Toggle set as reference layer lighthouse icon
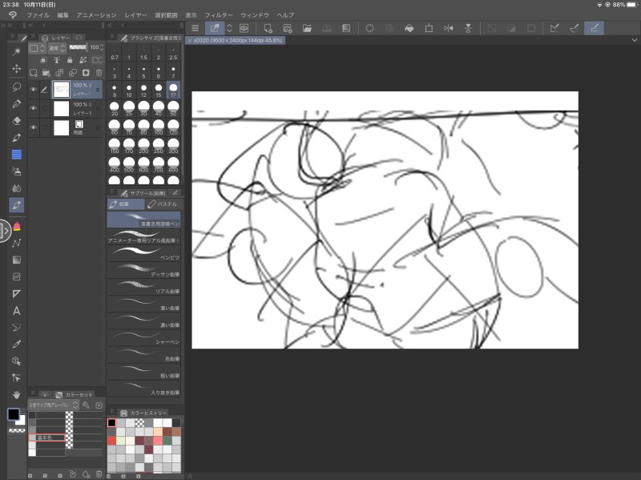 click(57, 60)
